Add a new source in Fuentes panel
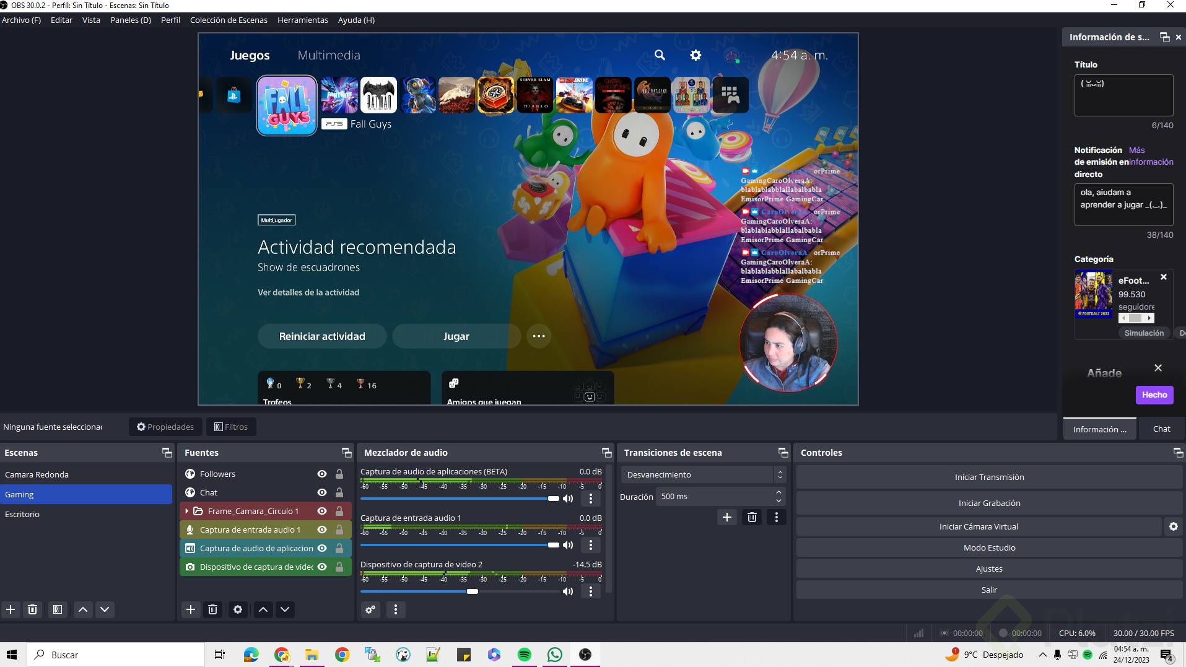The width and height of the screenshot is (1186, 667). pos(191,609)
